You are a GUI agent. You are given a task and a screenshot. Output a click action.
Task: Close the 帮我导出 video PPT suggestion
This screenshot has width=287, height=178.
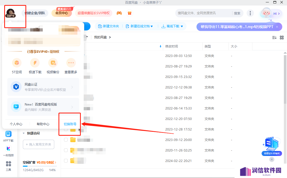pos(277,27)
